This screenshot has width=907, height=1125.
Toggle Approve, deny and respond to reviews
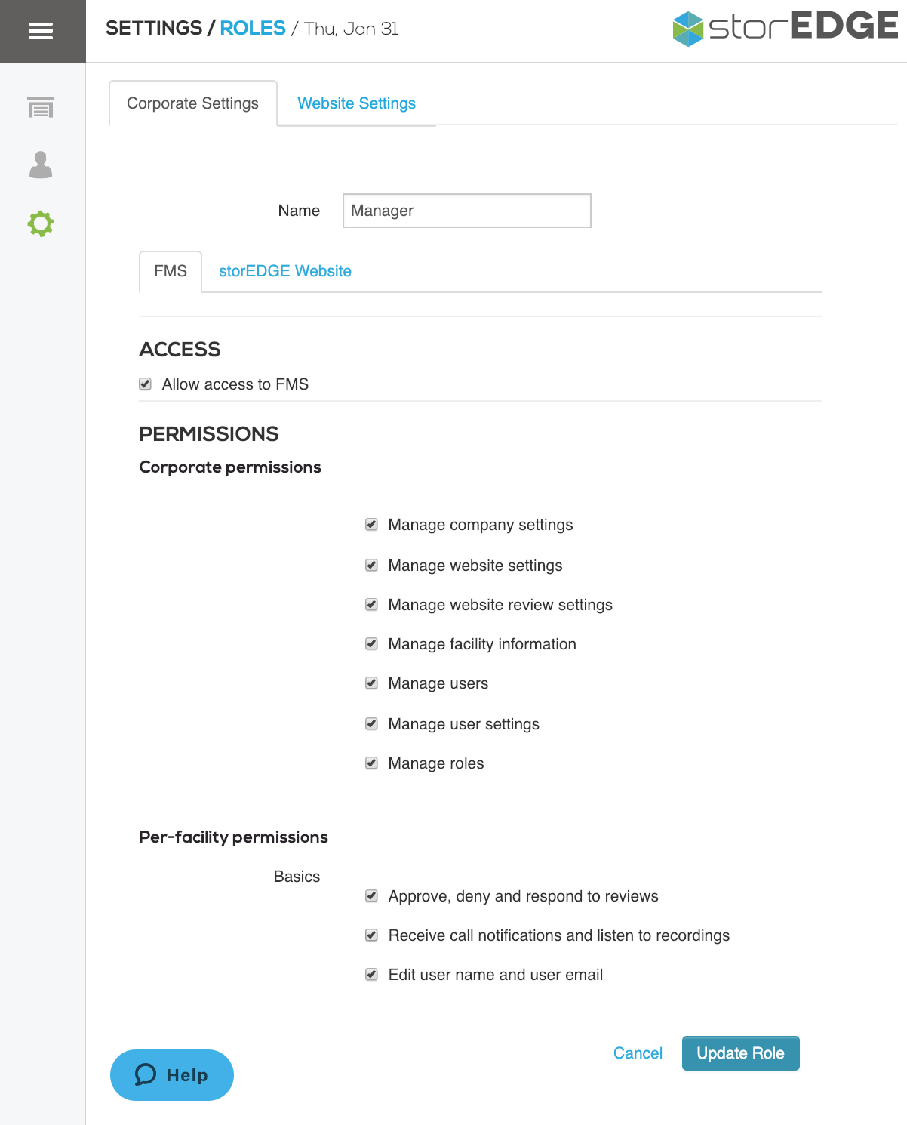[371, 895]
